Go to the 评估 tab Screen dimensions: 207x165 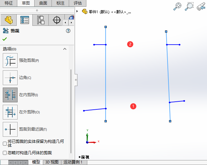pos(78,3)
